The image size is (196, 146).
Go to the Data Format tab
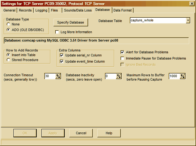pos(123,10)
